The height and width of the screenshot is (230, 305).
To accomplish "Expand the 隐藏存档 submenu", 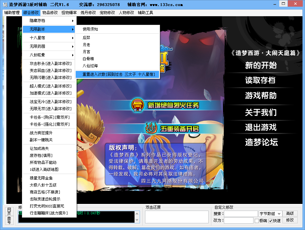I will (49, 21).
